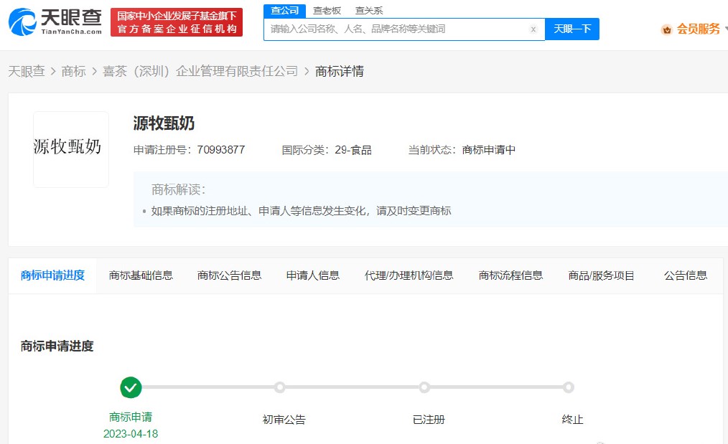Switch to 查老板 search tab
The image size is (728, 444).
point(327,11)
